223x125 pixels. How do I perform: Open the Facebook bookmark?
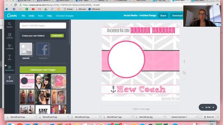coord(14,9)
